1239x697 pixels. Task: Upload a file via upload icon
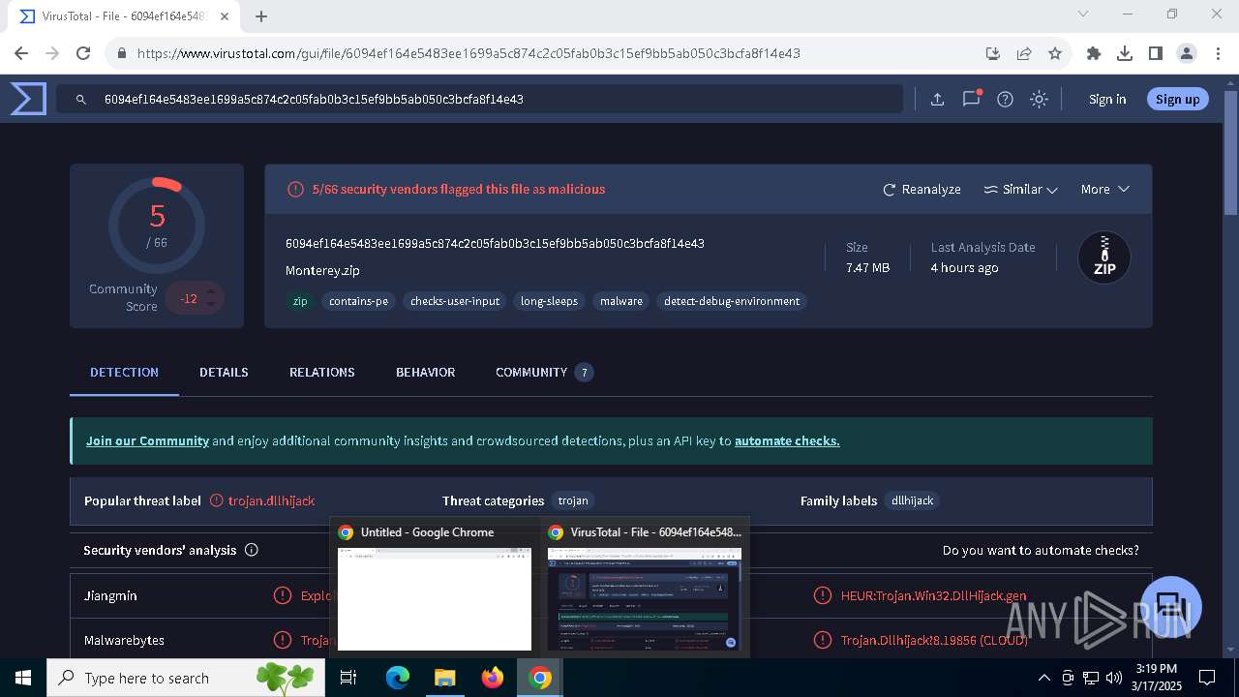pos(937,99)
